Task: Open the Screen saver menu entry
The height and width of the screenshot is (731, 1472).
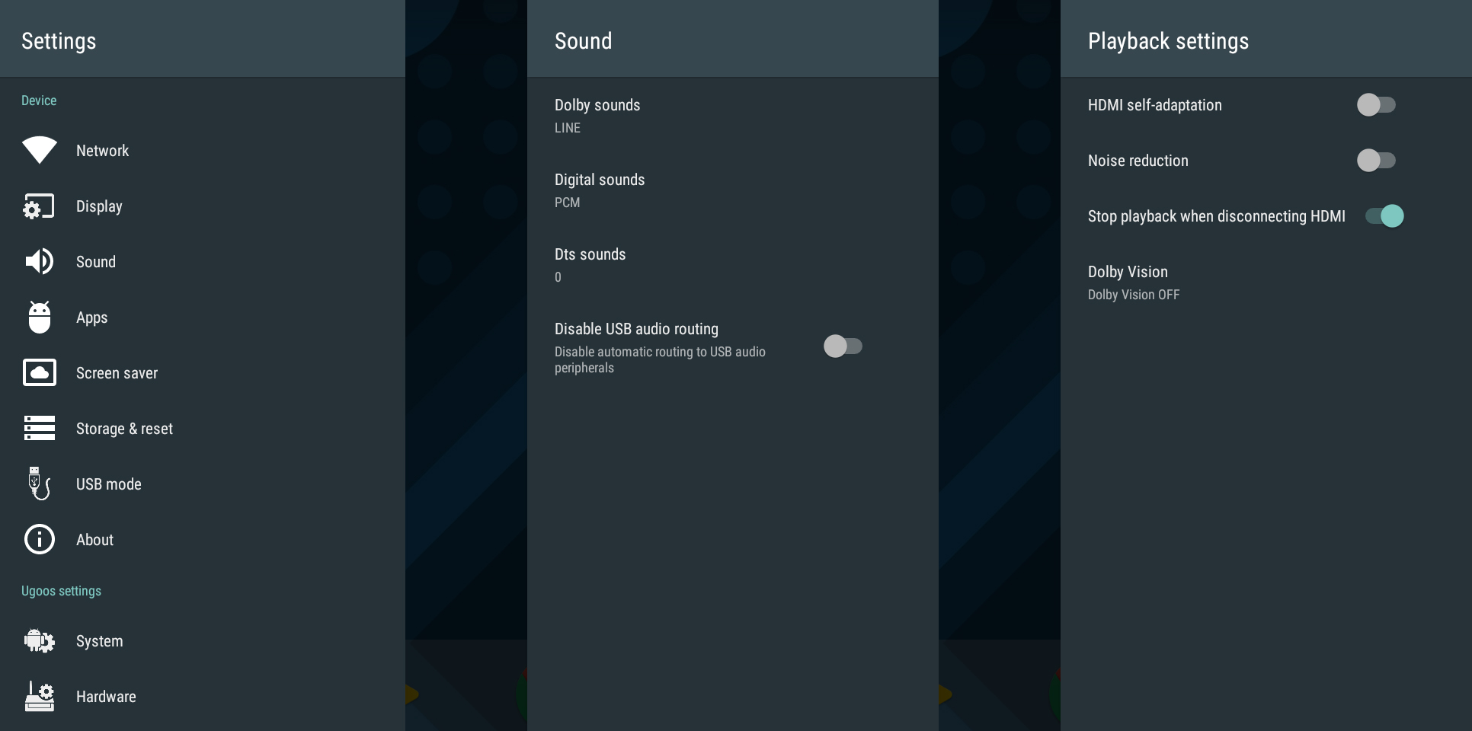Action: click(203, 373)
